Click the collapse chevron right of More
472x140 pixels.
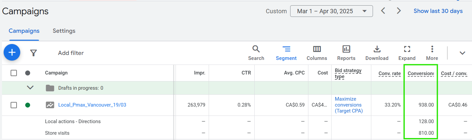pos(462,53)
